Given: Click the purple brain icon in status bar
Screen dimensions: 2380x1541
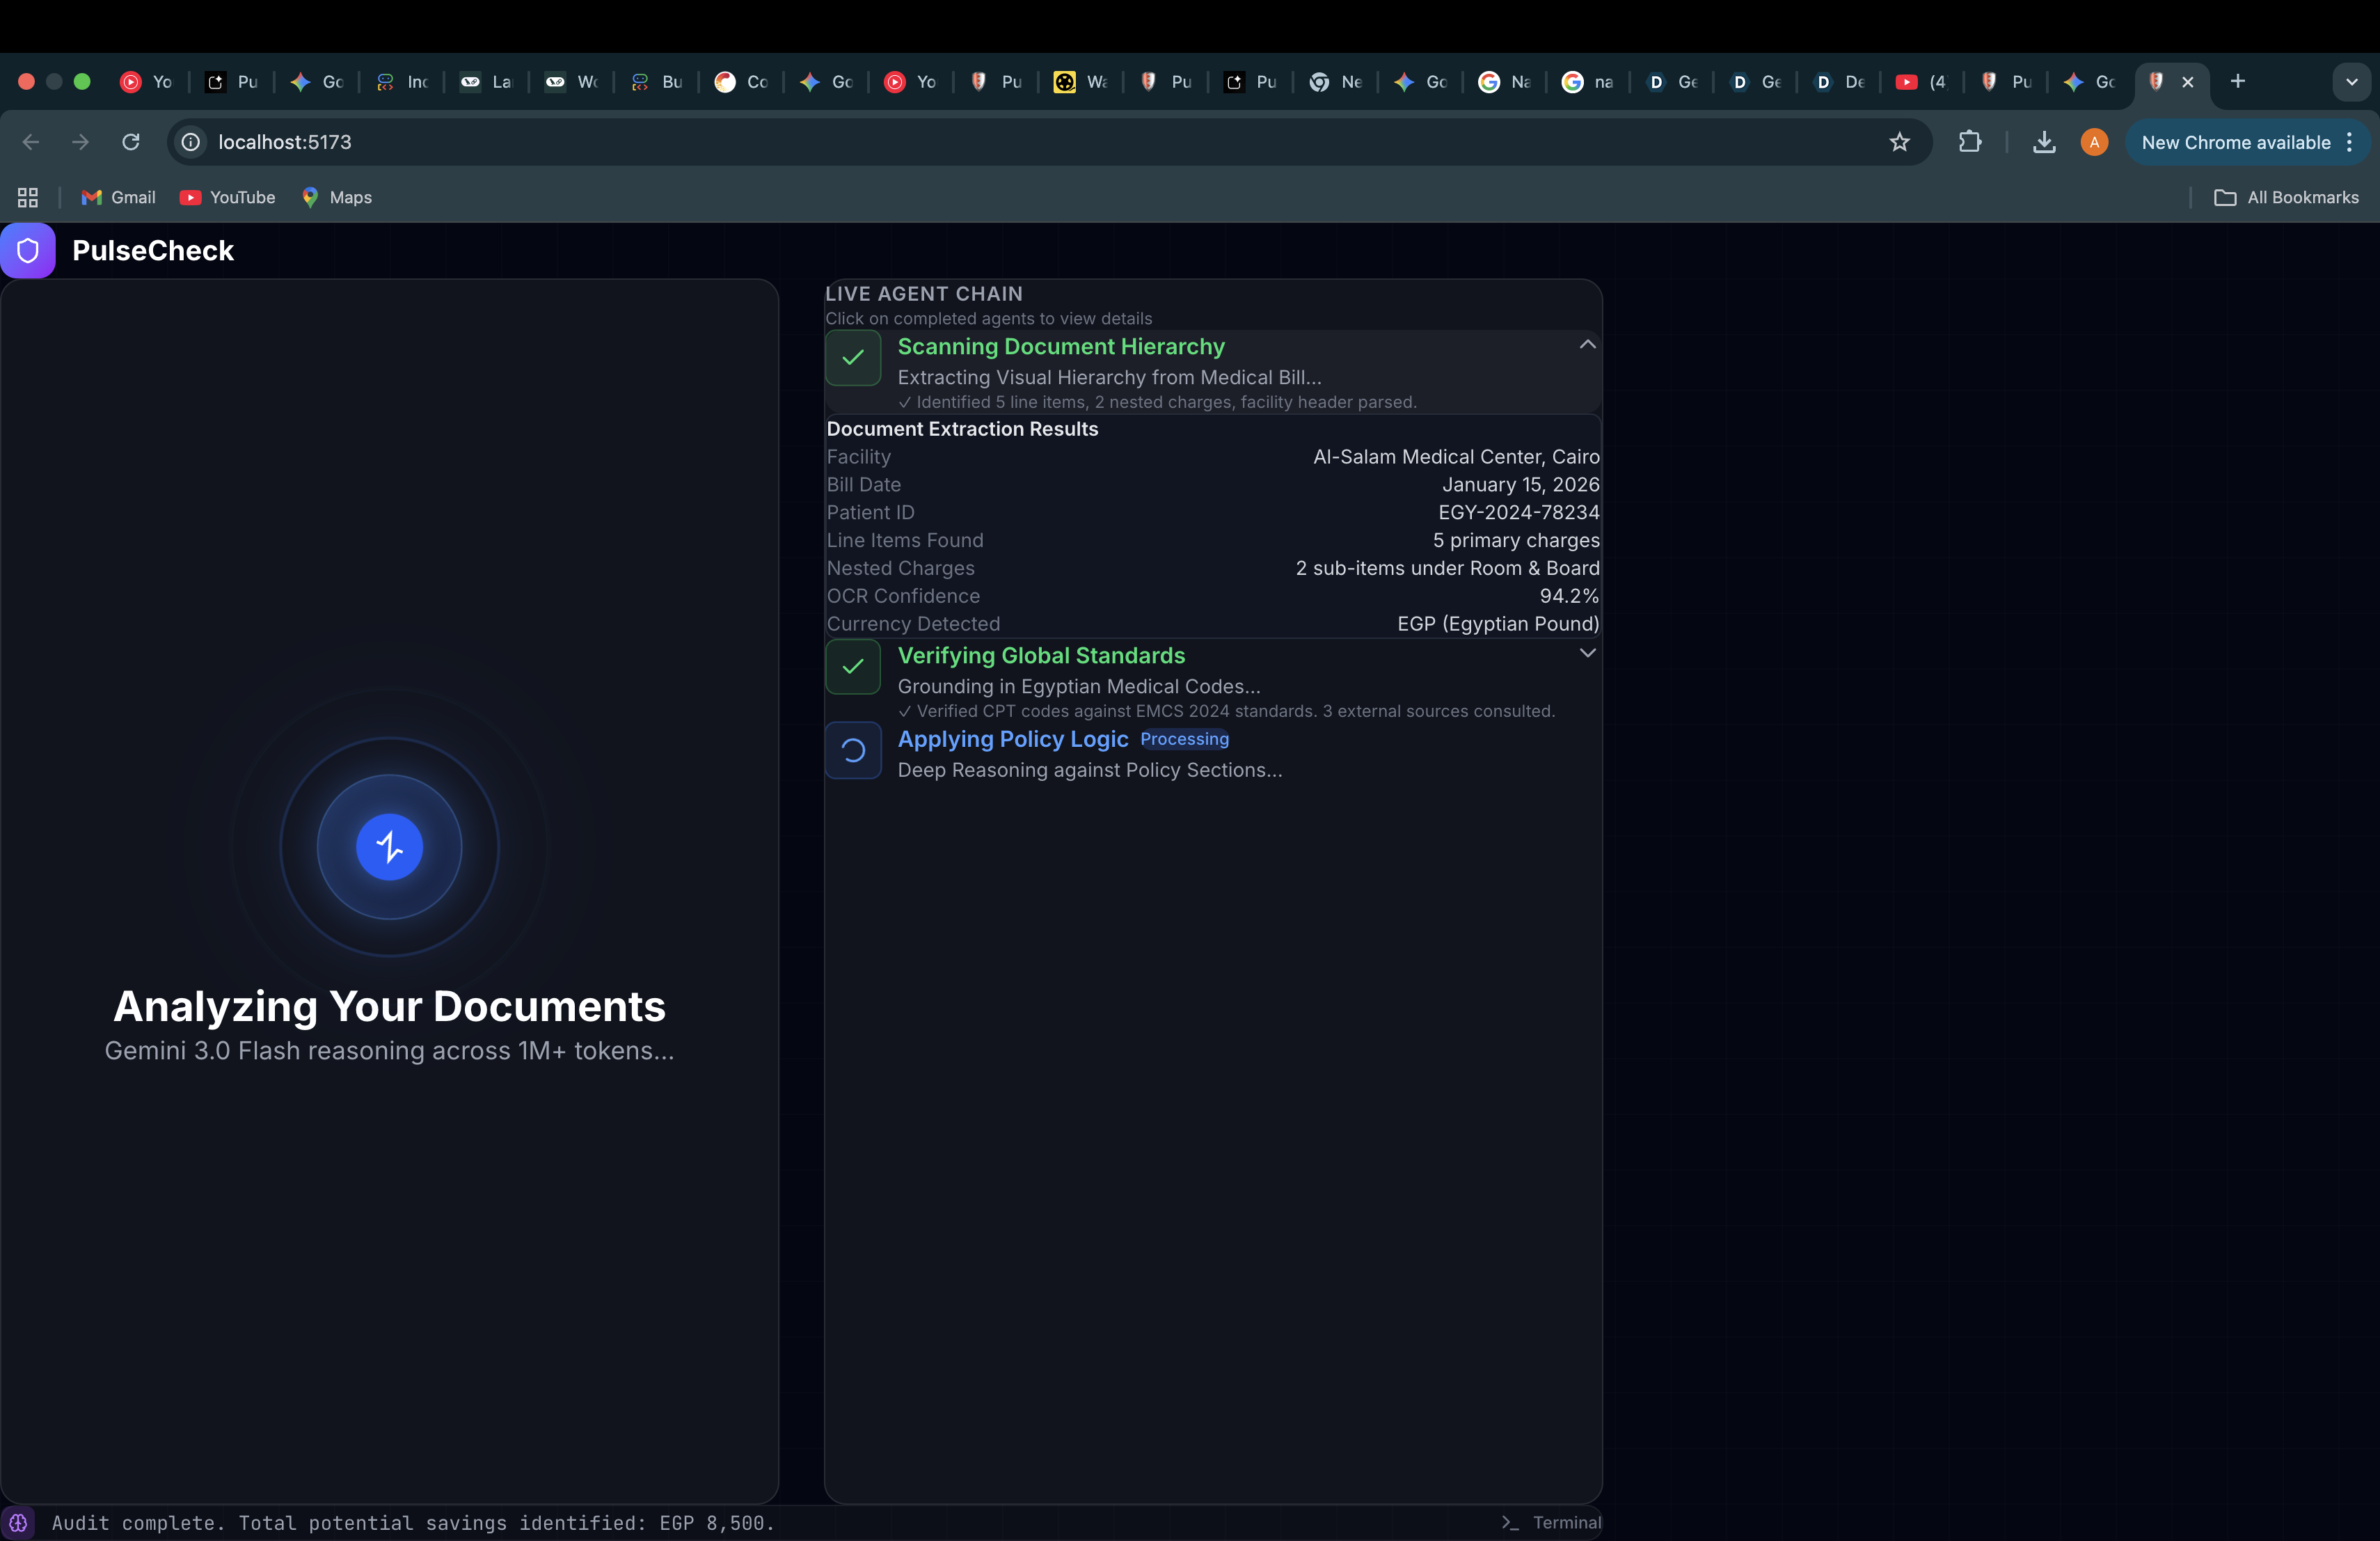Looking at the screenshot, I should pos(18,1523).
